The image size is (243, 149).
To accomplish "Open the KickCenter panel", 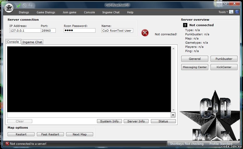I will tap(224, 67).
